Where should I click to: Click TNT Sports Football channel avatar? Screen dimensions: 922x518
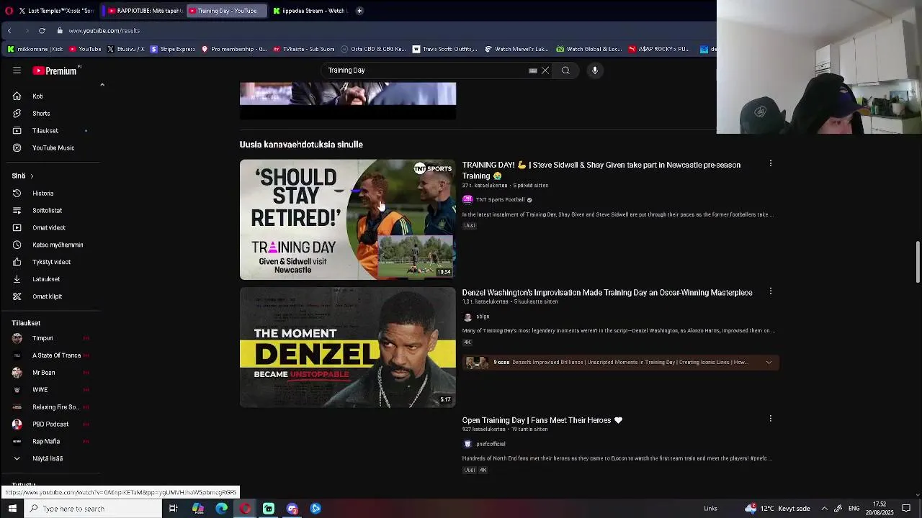pyautogui.click(x=467, y=200)
